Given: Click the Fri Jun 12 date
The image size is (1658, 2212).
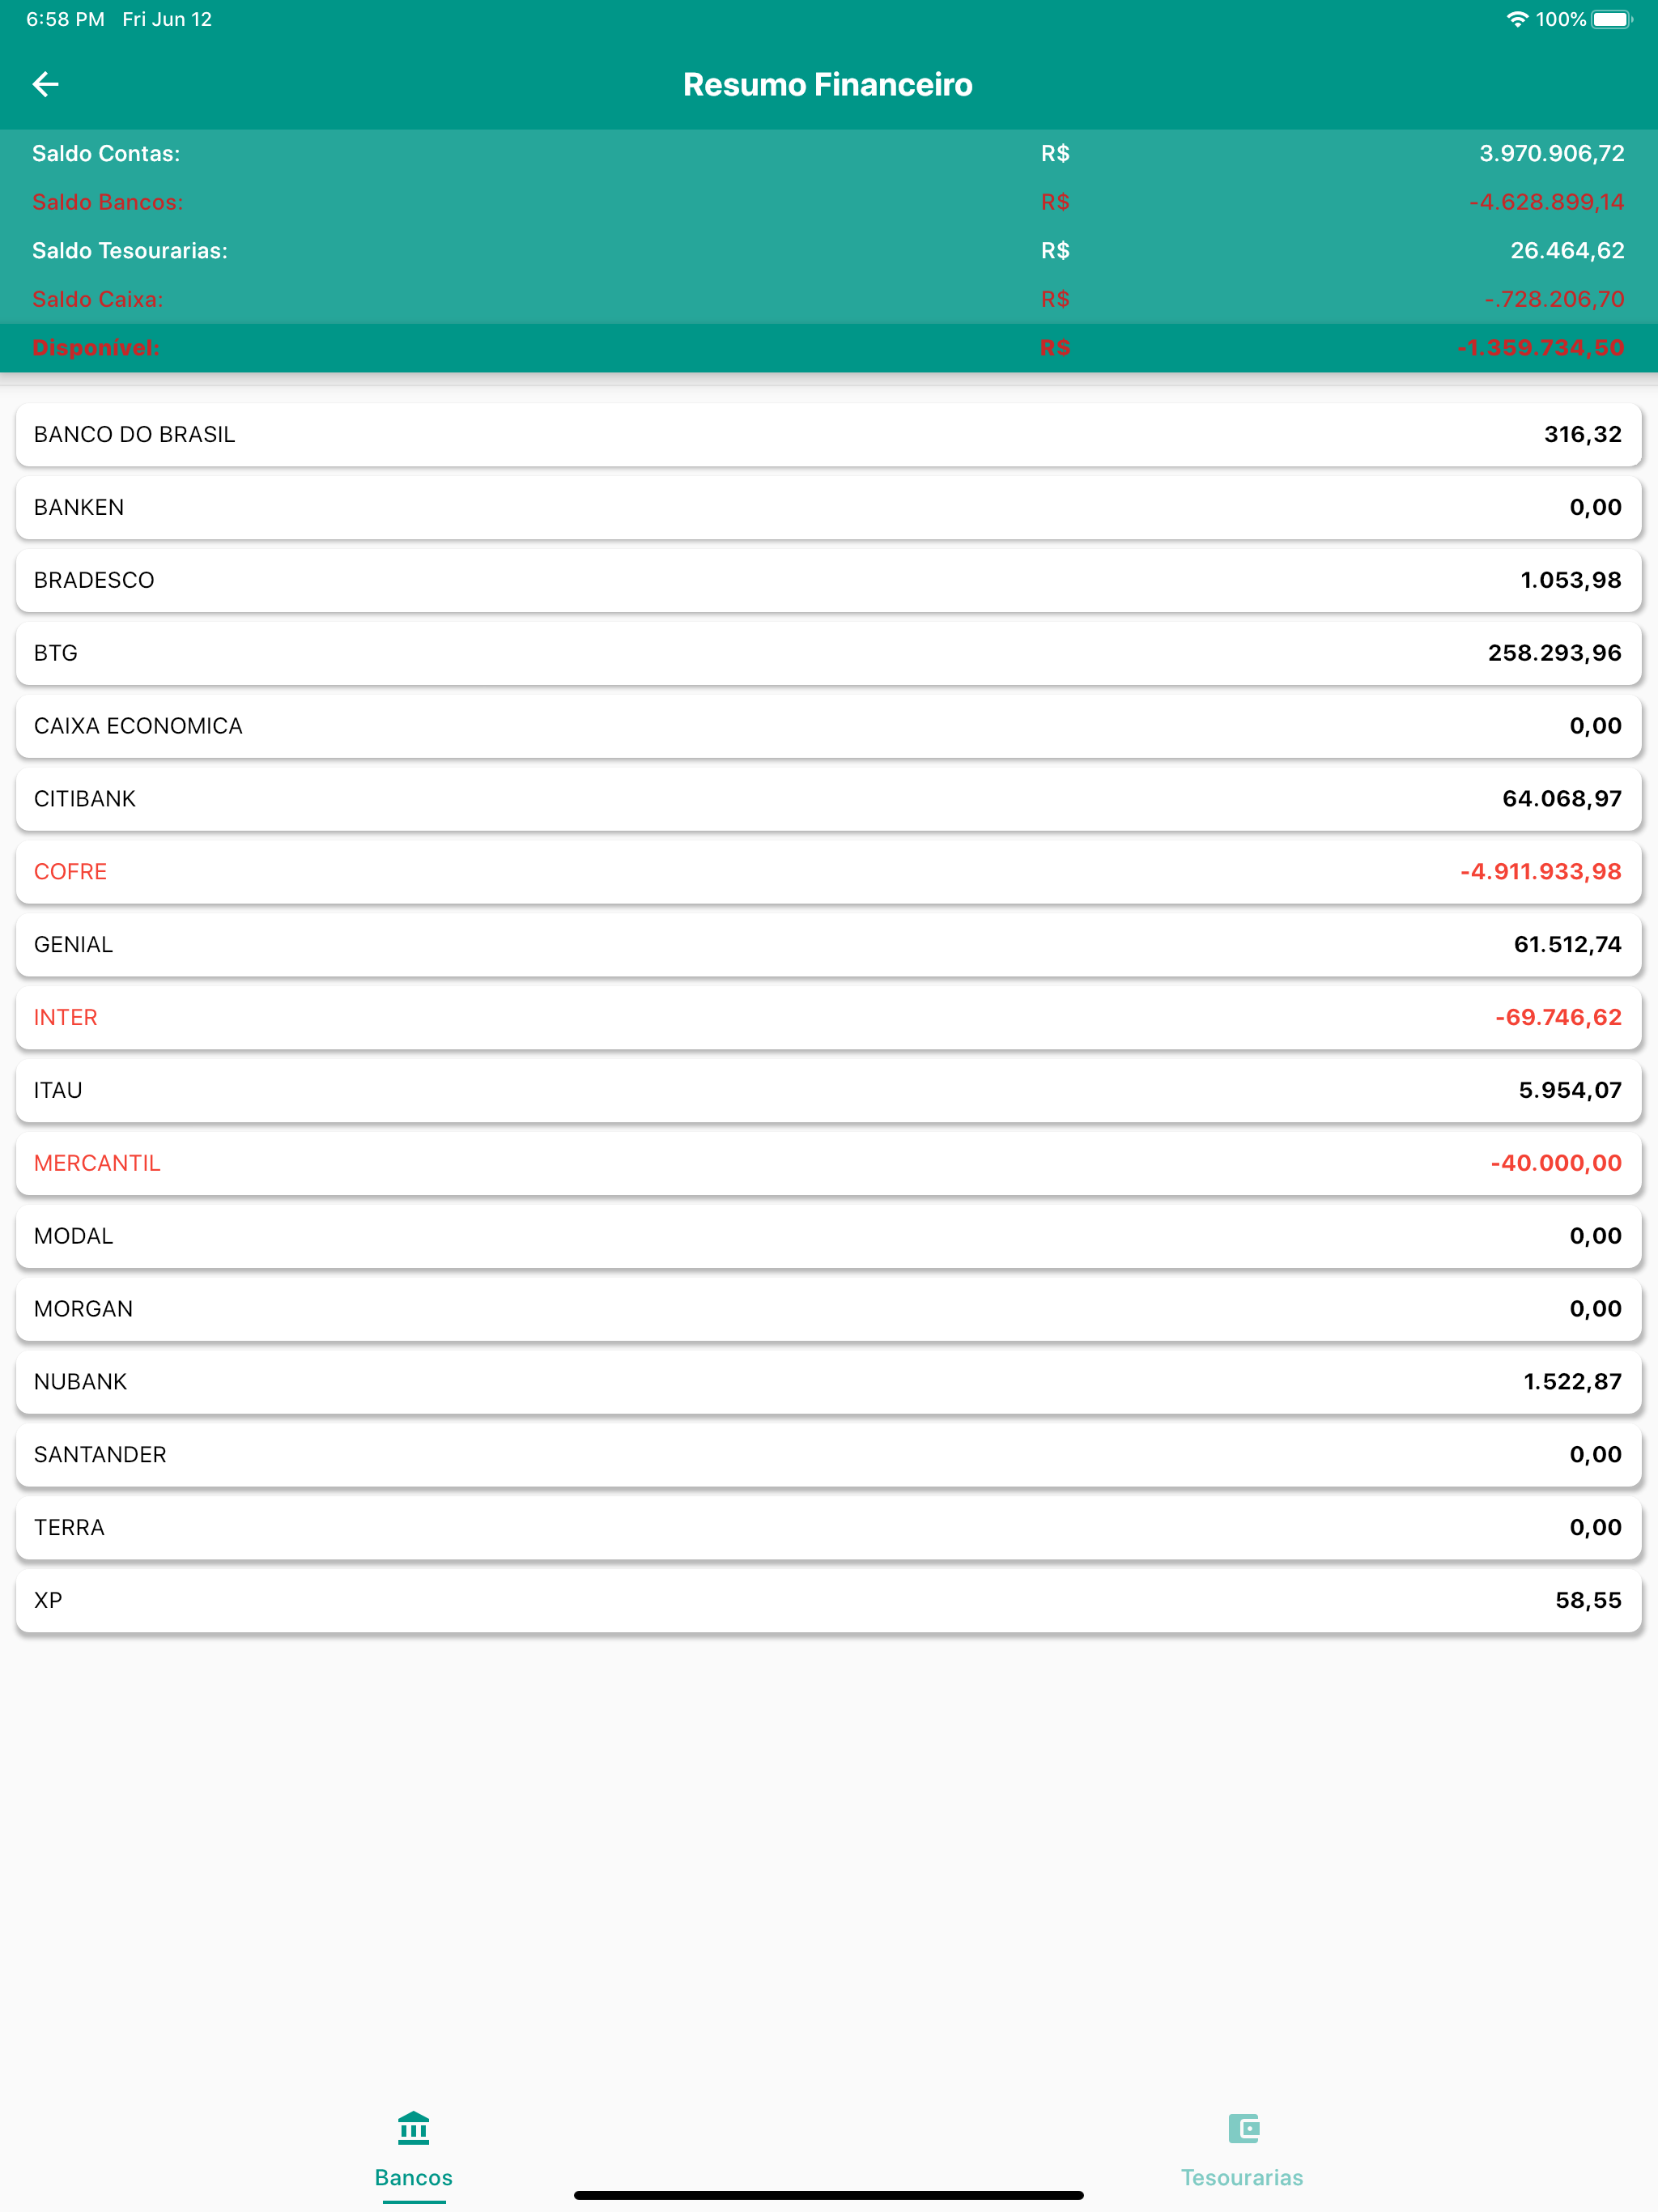Looking at the screenshot, I should click(167, 19).
